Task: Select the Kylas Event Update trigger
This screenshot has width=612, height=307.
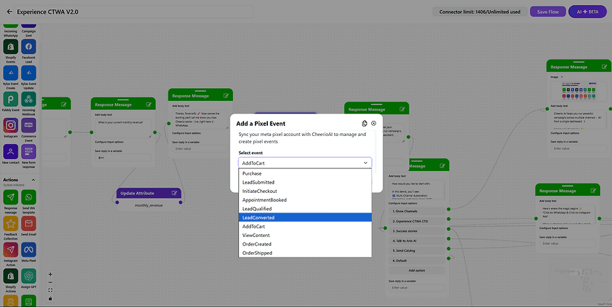Action: tap(28, 73)
